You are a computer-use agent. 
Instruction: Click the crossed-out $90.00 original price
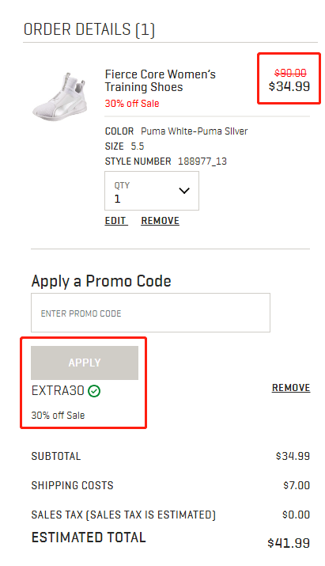pos(290,74)
